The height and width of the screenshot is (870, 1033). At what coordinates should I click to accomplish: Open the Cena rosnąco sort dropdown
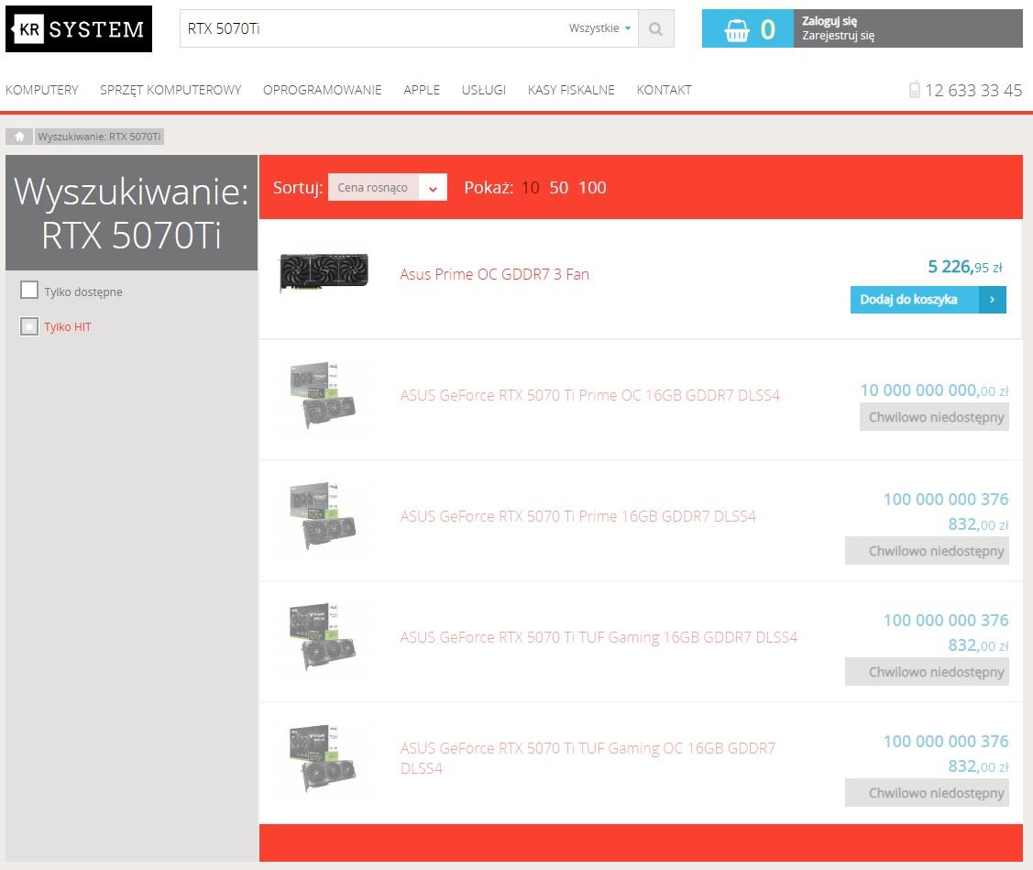coord(387,187)
